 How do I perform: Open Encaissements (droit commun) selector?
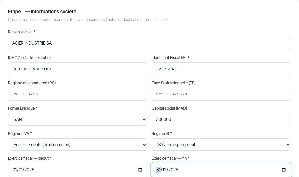[77, 145]
